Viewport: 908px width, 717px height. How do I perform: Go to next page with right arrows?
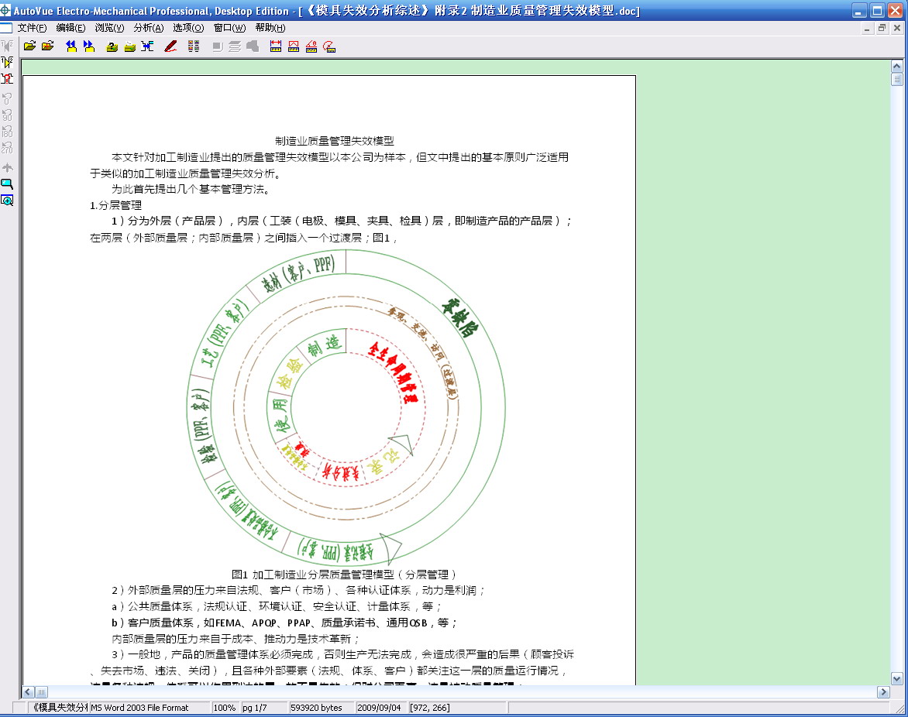coord(88,46)
